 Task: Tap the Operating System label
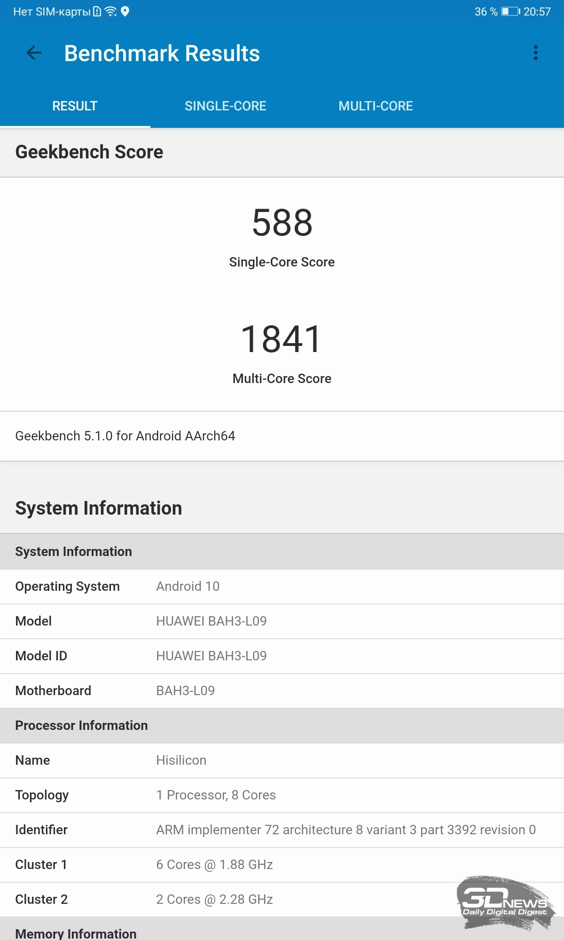[x=68, y=586]
